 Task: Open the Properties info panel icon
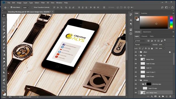pos(131,34)
